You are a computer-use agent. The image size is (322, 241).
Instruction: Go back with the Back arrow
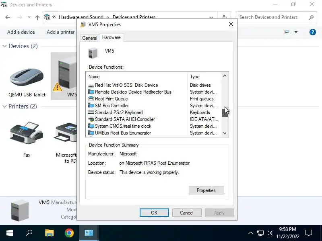pyautogui.click(x=8, y=17)
